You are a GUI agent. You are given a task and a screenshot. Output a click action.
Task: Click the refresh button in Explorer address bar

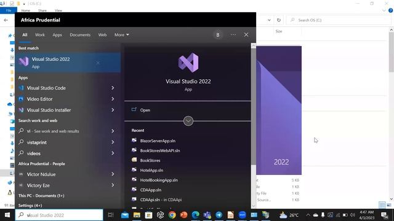279,20
